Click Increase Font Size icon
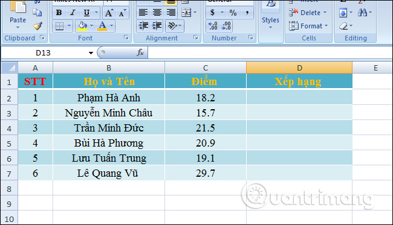Viewport: 393px width, 225px height. click(x=109, y=13)
